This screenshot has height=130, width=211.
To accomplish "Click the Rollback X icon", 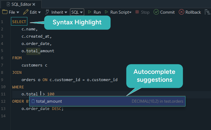I will tap(181, 12).
